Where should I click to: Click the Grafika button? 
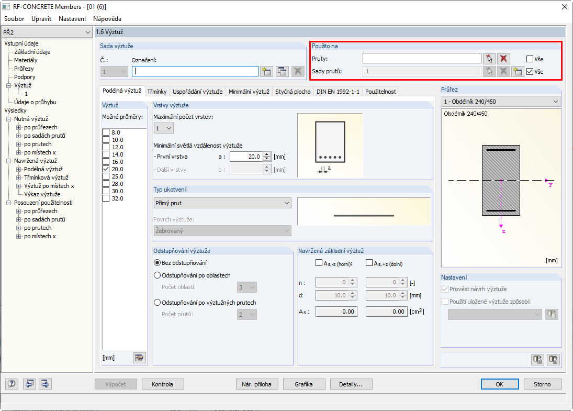pos(304,384)
